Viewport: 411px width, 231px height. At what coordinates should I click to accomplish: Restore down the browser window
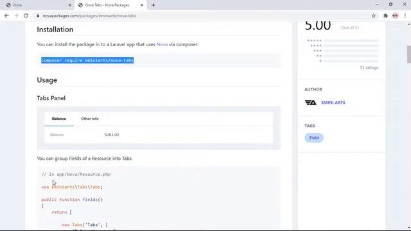pos(390,4)
